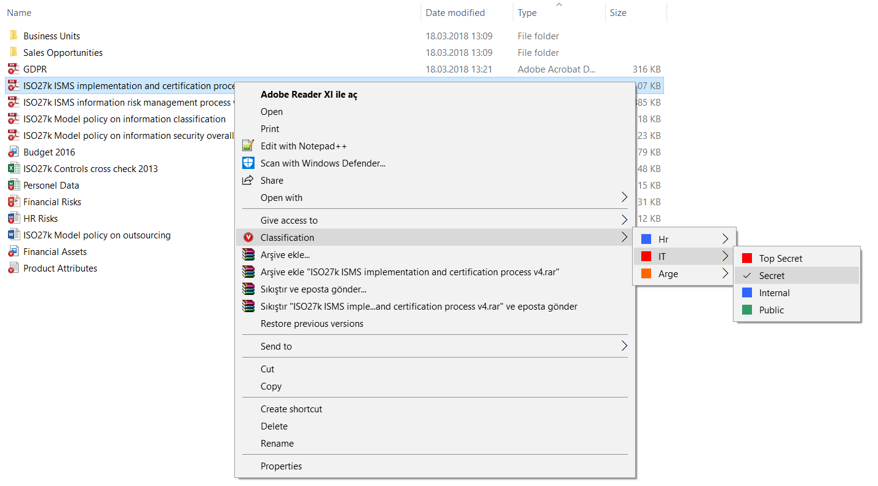Click the Financial Assets file icon

click(x=14, y=251)
